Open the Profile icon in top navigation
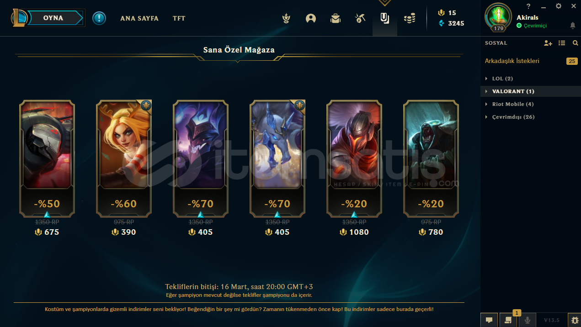 tap(311, 19)
